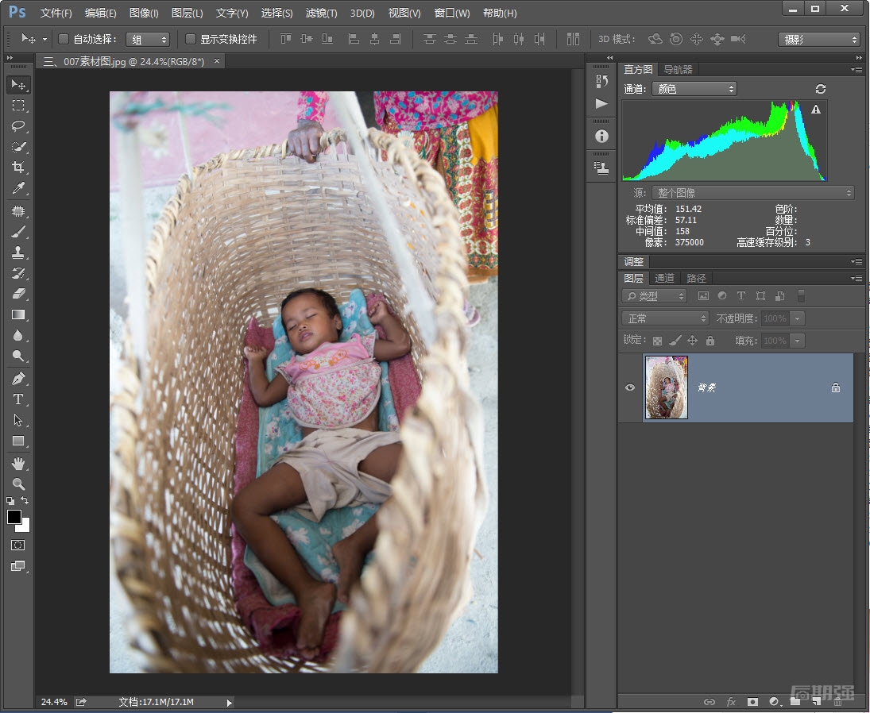The height and width of the screenshot is (713, 870).
Task: Click the histogram refresh icon
Action: tap(821, 89)
